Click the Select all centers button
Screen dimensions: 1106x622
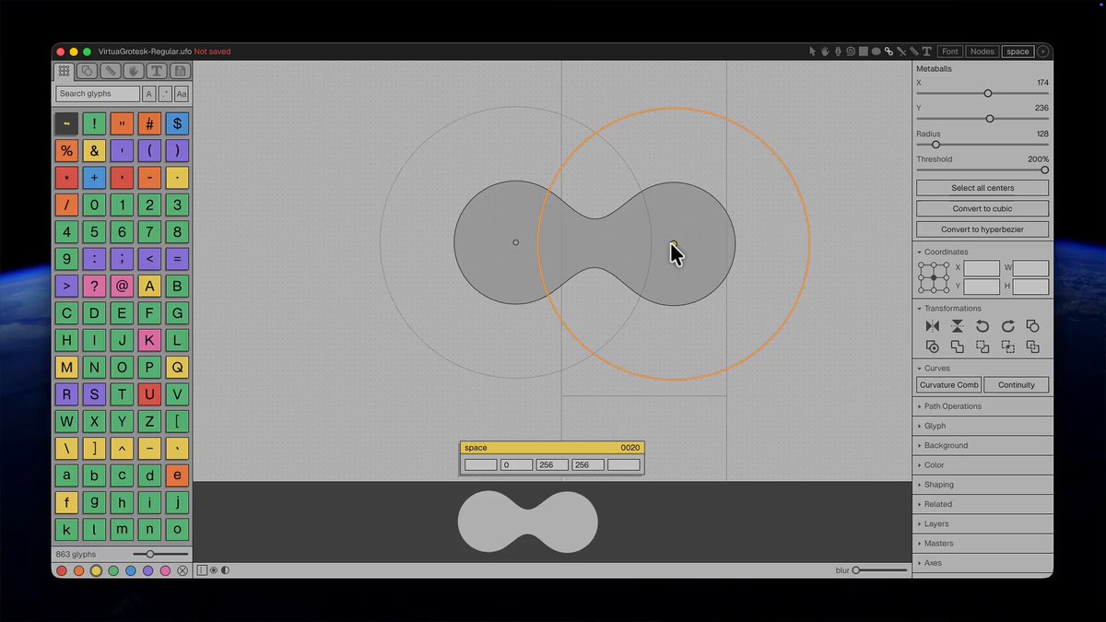(982, 188)
